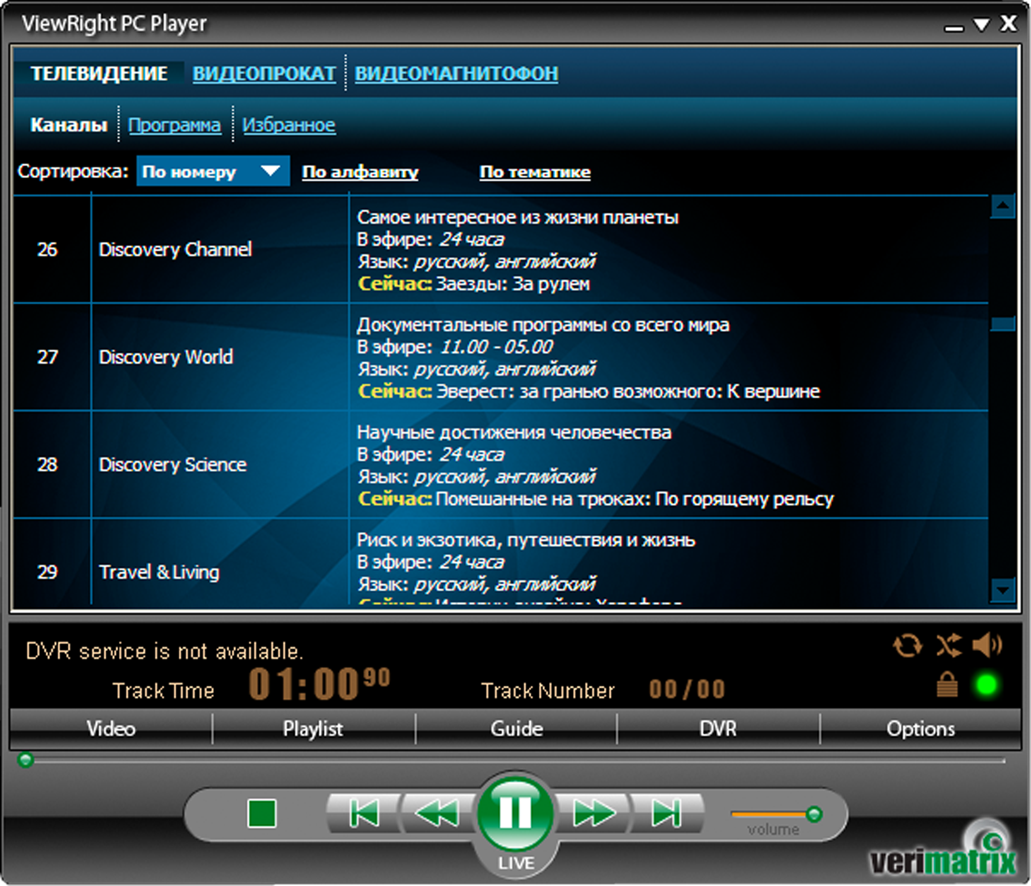The height and width of the screenshot is (886, 1031).
Task: Sort channels using the По алфавиту link
Action: click(x=360, y=172)
